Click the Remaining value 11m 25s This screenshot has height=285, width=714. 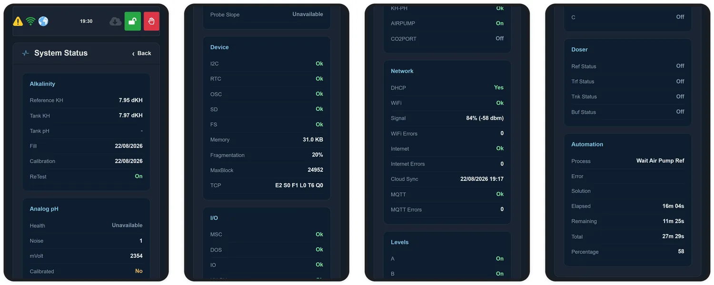coord(673,221)
